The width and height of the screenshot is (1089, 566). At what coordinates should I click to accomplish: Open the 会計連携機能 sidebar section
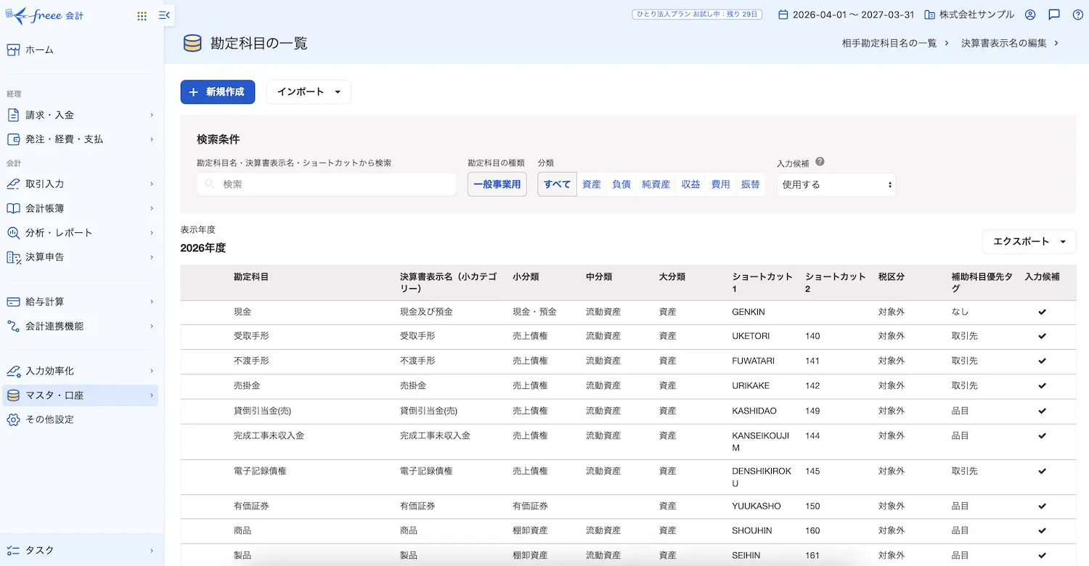tap(80, 327)
